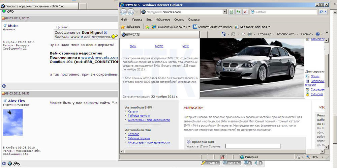The width and height of the screenshot is (337, 168).
Task: Add page to favorites bar star-arrow icon
Action: (147, 27)
